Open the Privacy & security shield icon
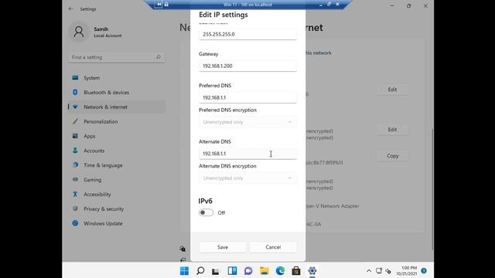Viewport: 495px width, 278px height. point(75,208)
